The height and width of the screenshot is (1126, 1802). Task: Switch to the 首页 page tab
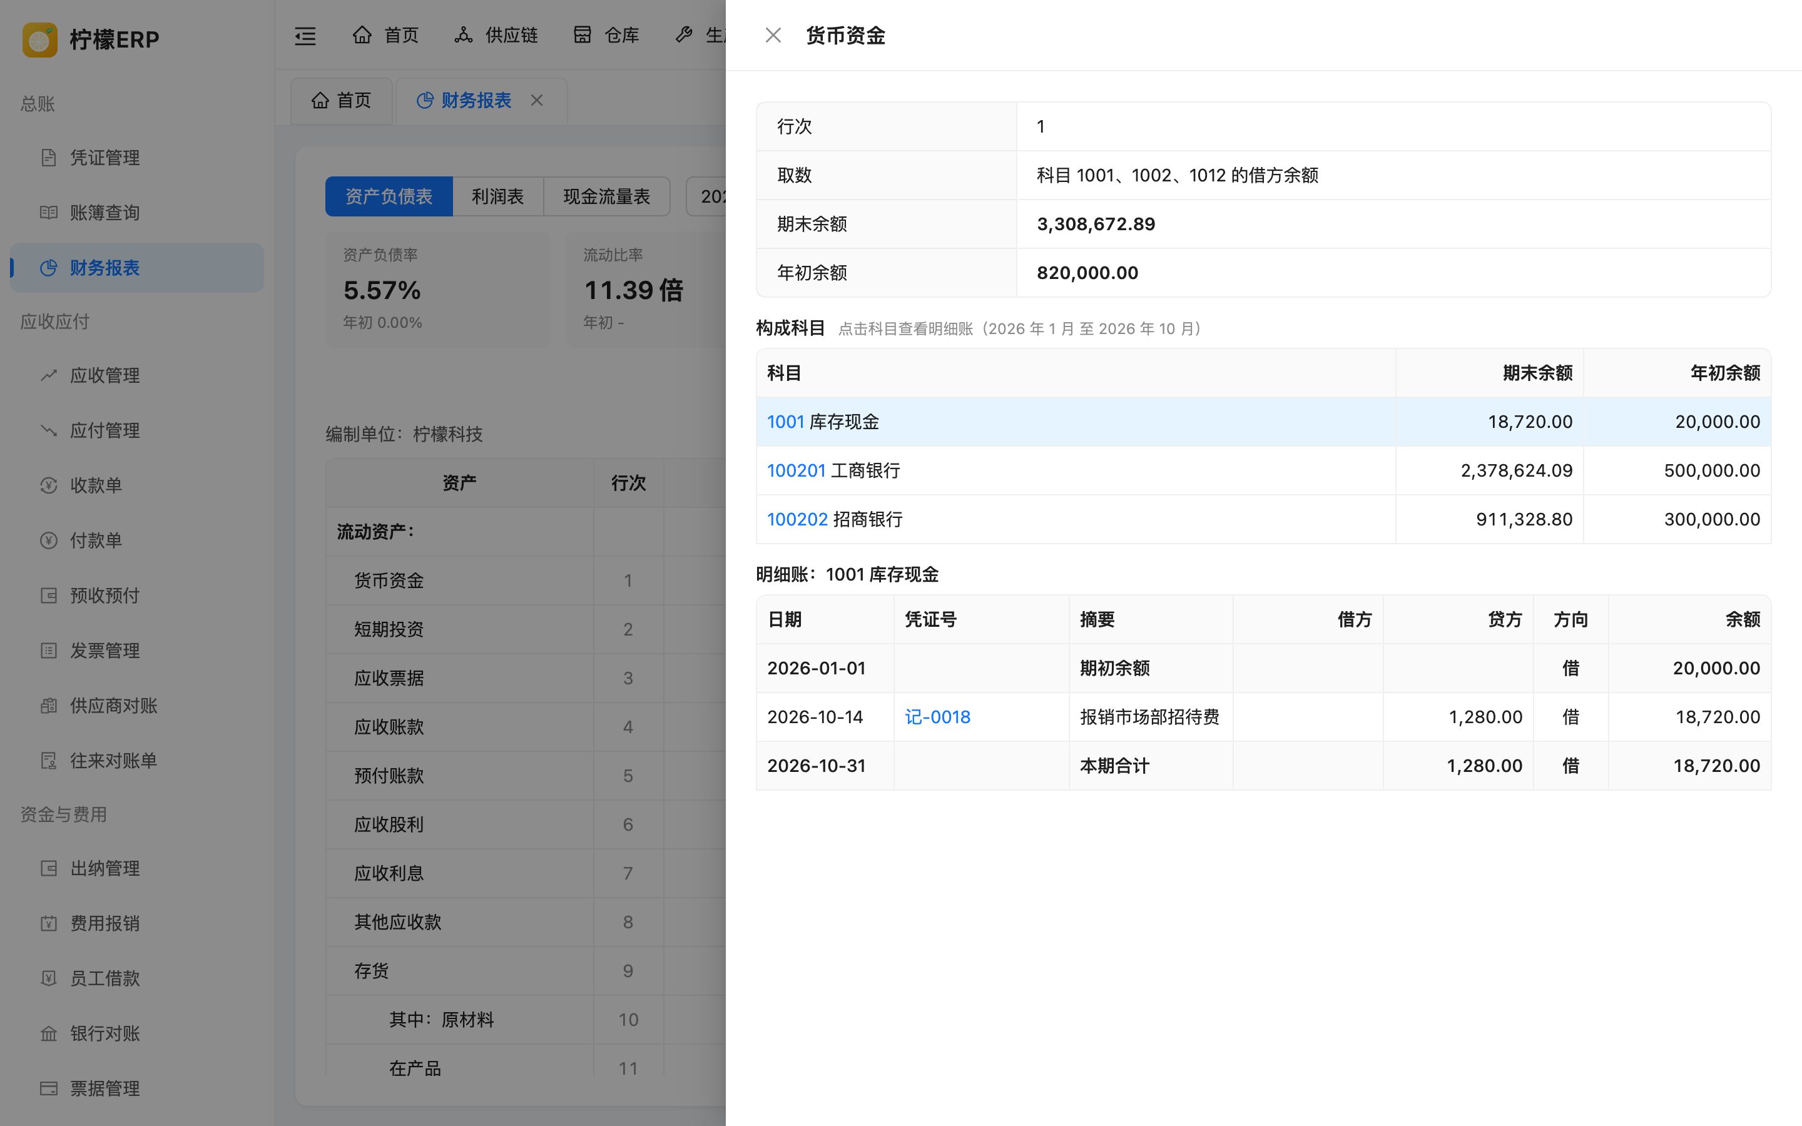point(341,101)
